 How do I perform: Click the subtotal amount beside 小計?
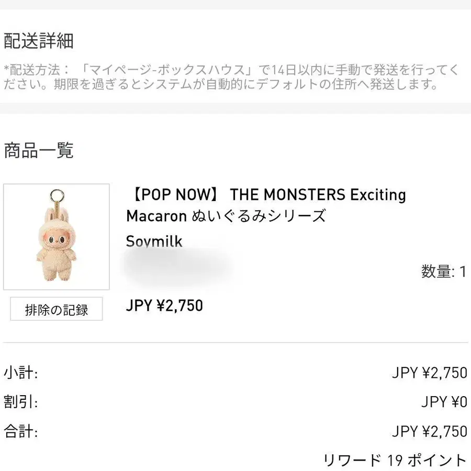tap(429, 373)
